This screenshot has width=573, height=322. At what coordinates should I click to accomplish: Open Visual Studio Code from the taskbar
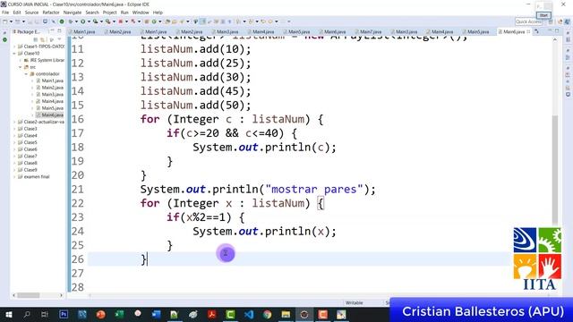(249, 314)
